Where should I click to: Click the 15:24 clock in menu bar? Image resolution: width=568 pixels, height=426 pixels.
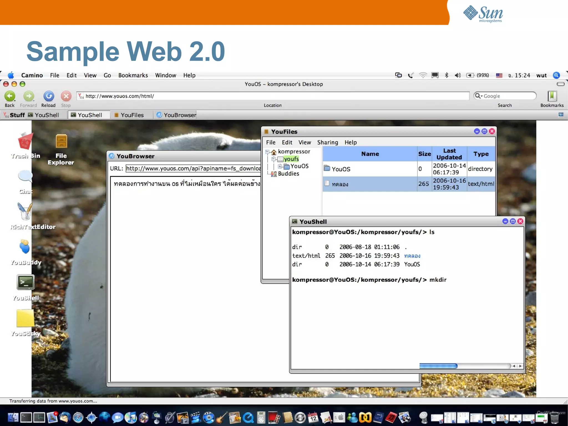(x=519, y=75)
